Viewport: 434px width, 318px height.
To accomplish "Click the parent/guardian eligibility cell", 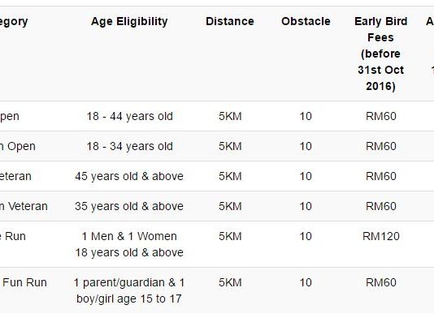I will [x=129, y=290].
